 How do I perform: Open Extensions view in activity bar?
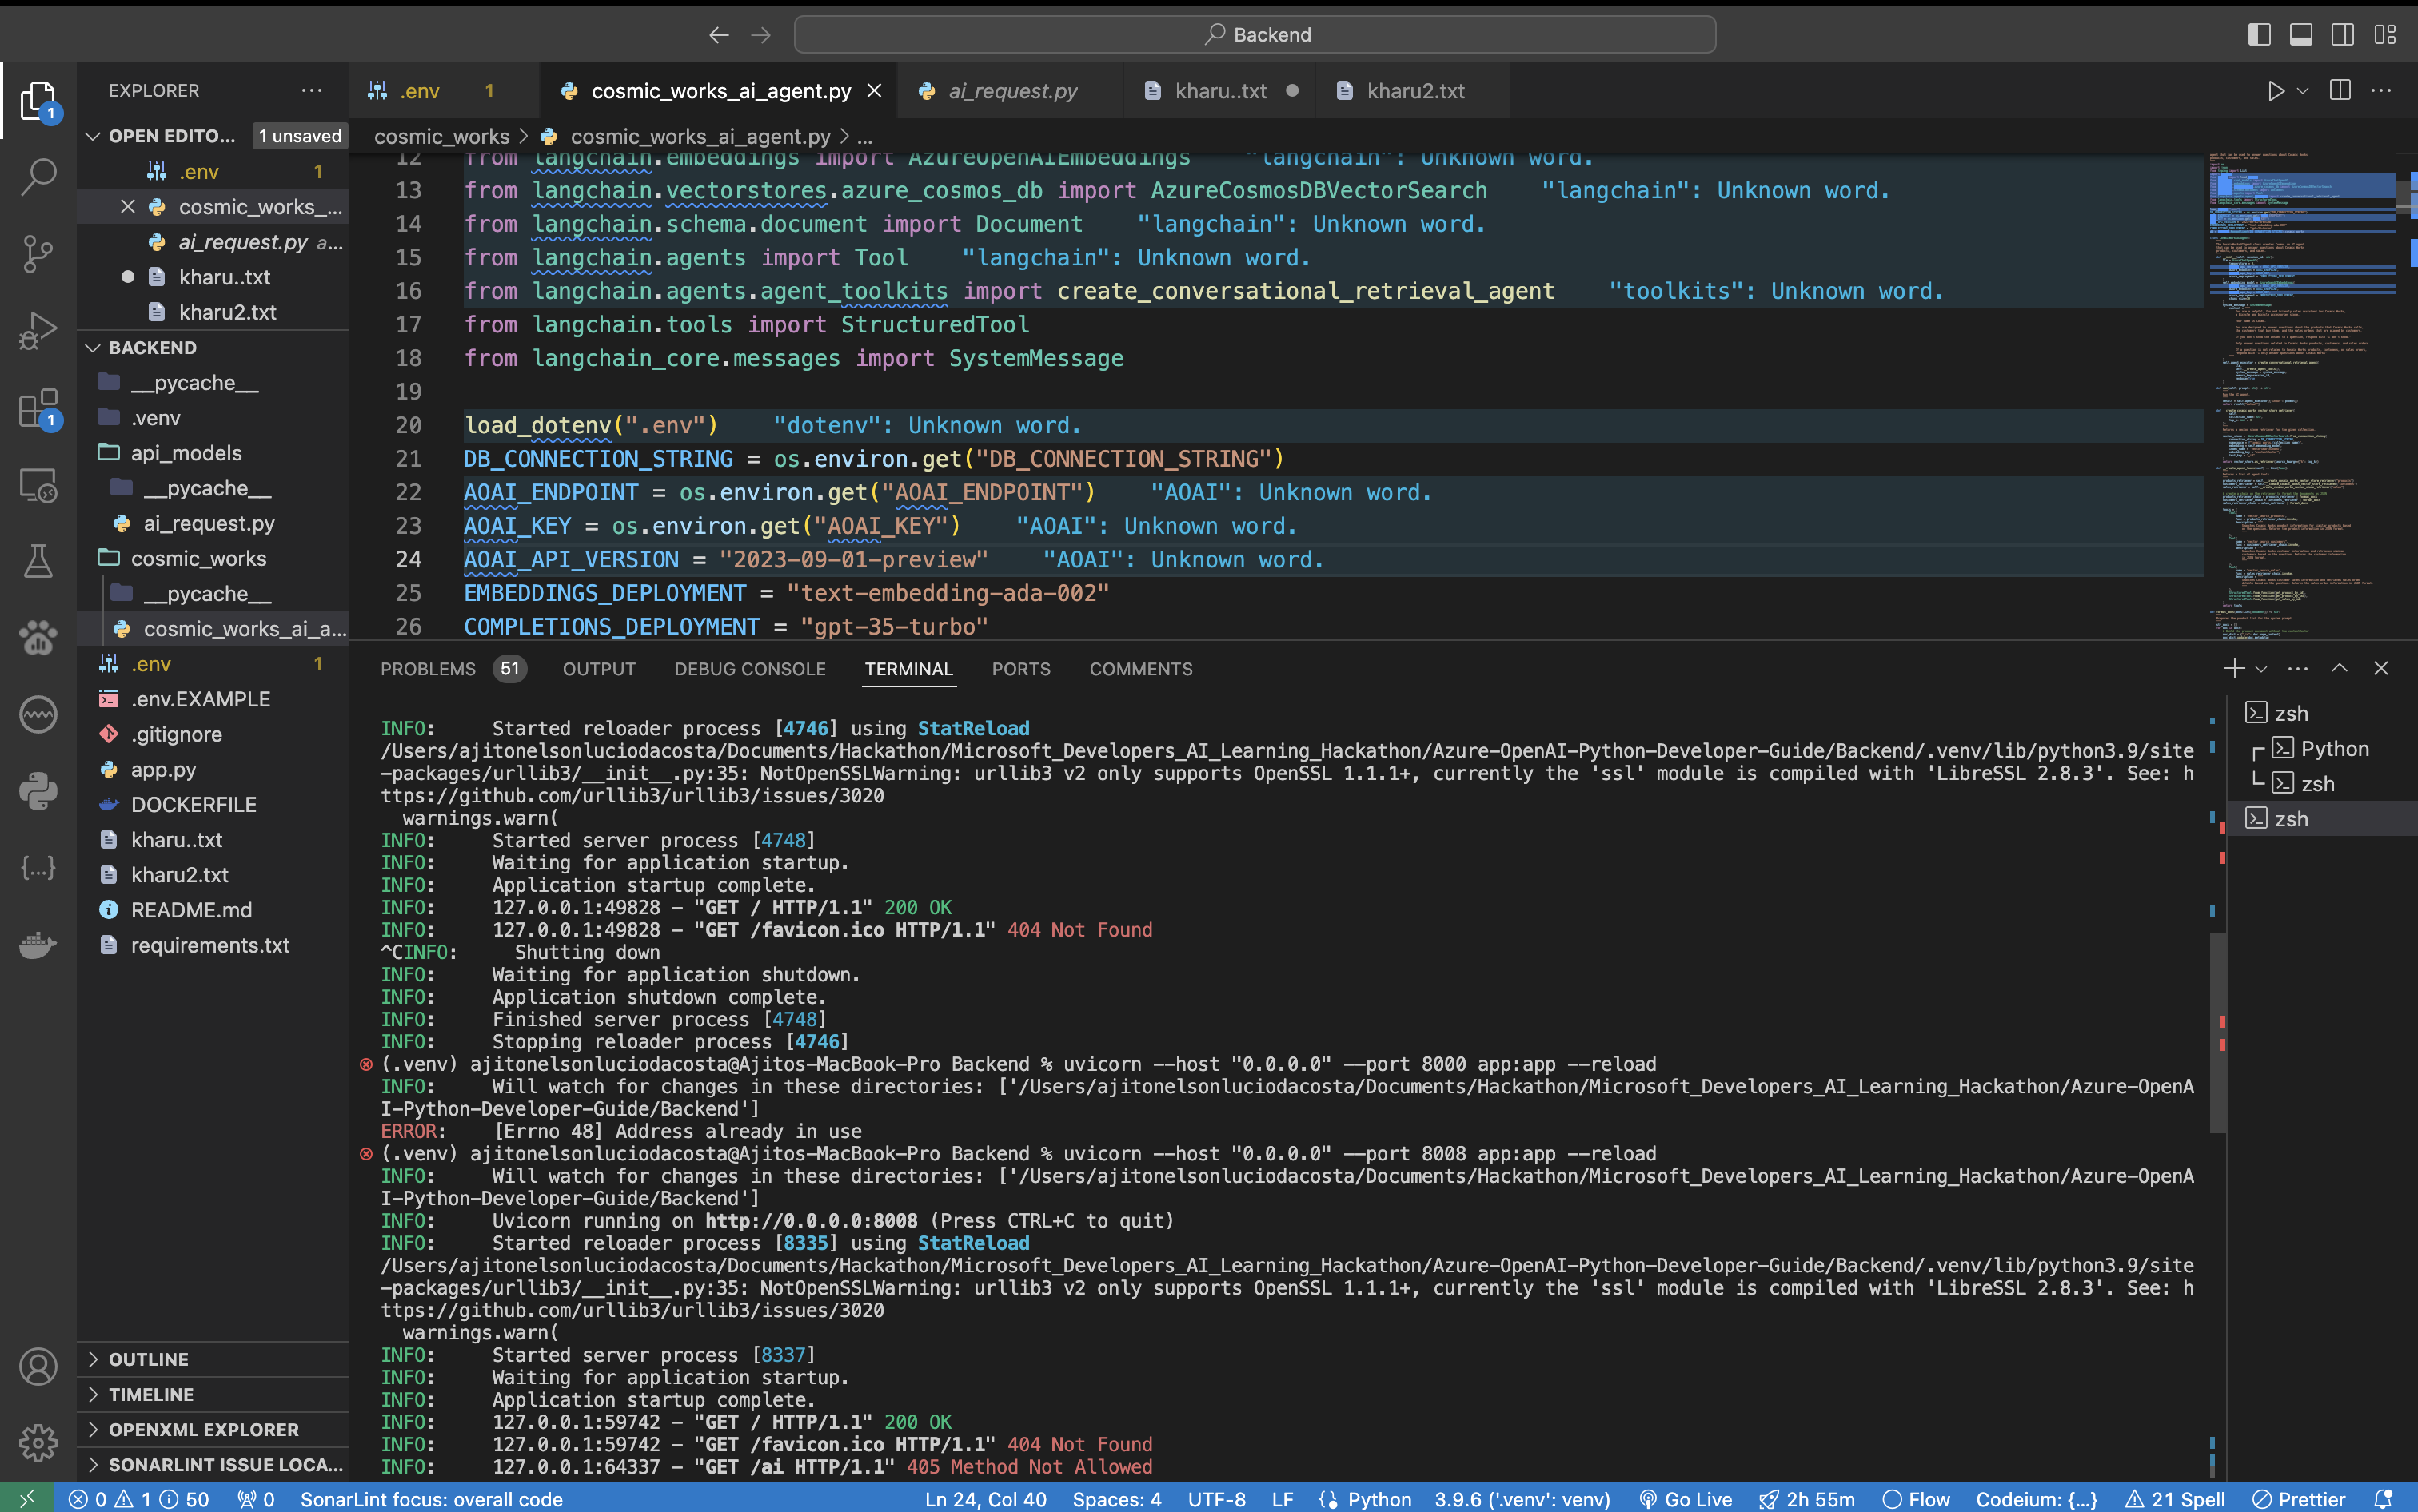click(38, 408)
